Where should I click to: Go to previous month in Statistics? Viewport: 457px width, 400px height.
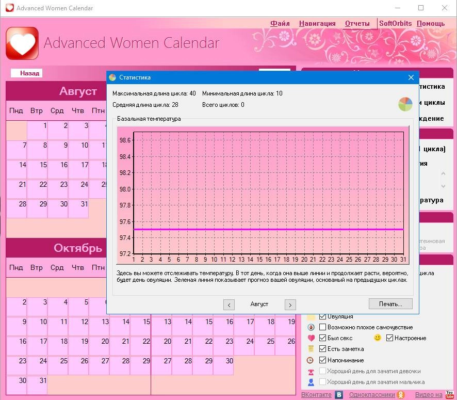coord(229,305)
